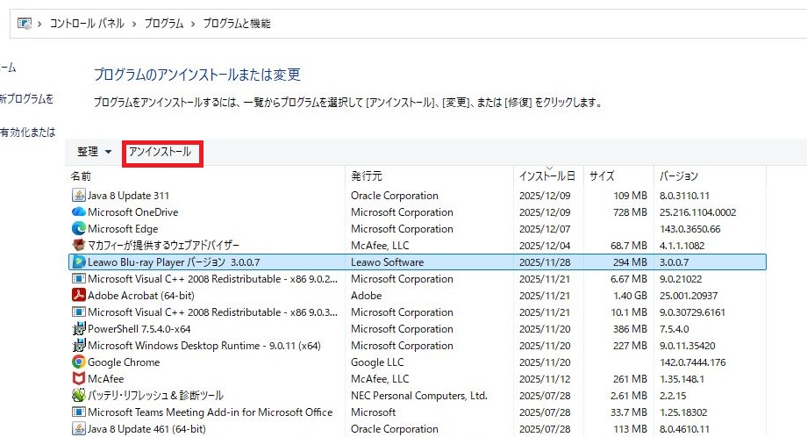This screenshot has height=437, width=807.
Task: Expand the chevron after コントロール パネル in breadcrumb
Action: pyautogui.click(x=134, y=24)
